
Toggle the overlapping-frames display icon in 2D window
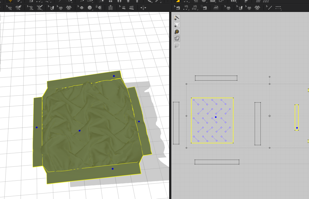coord(177,38)
